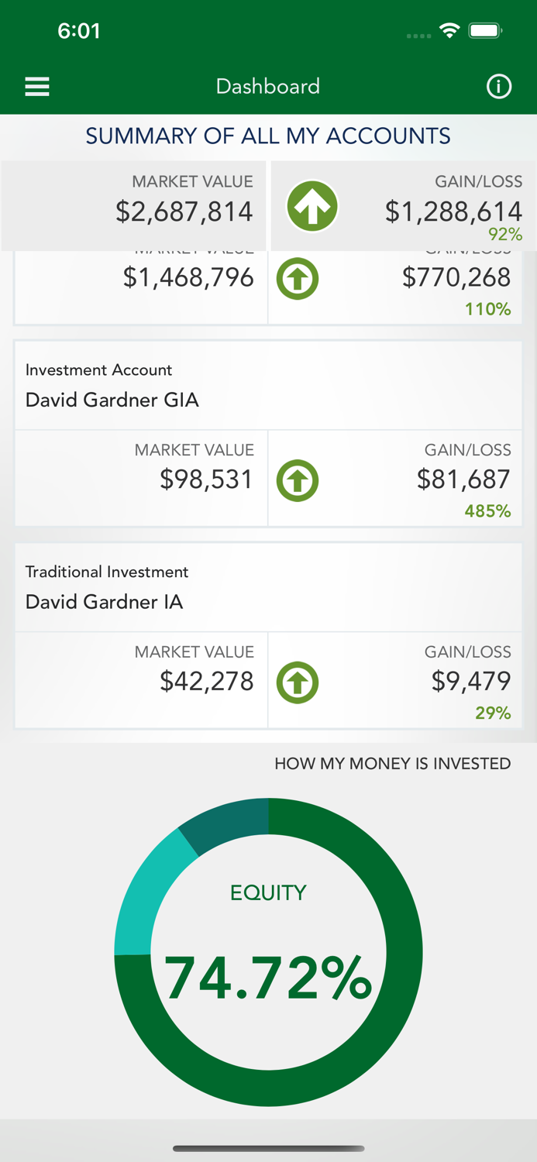Tap the info icon on the Dashboard bar
The image size is (537, 1162).
coord(499,87)
